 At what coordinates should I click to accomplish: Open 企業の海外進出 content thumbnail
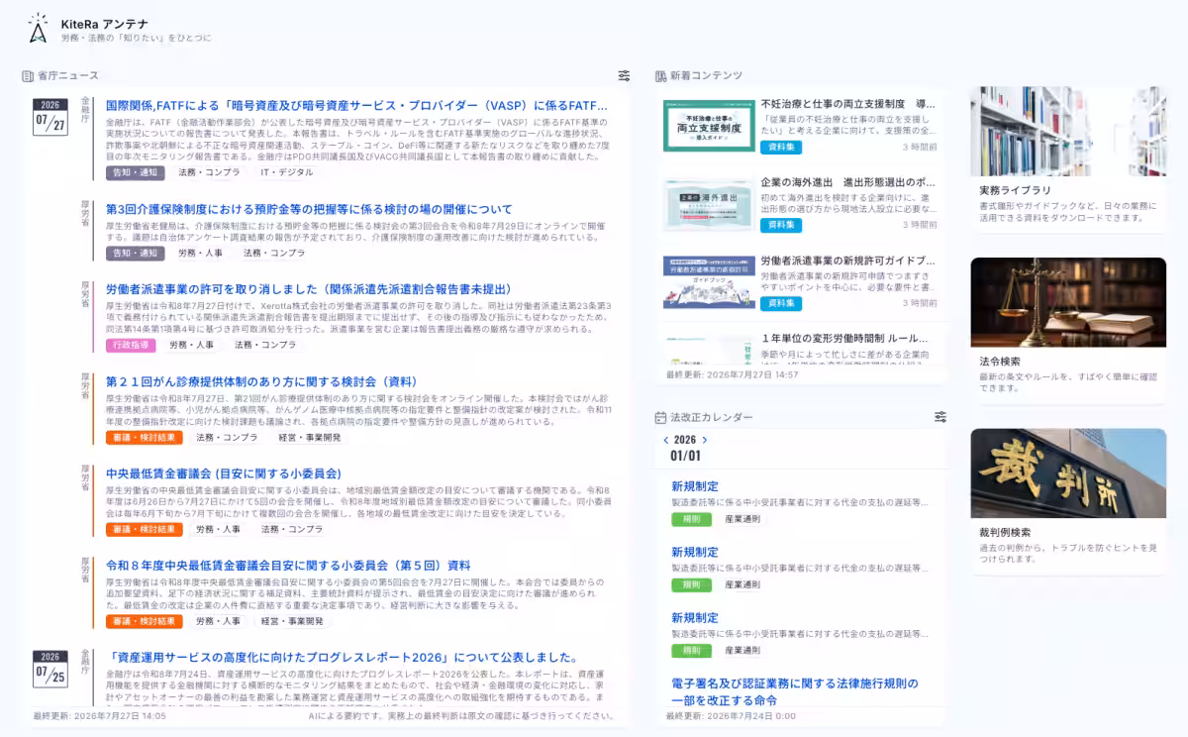pyautogui.click(x=709, y=205)
